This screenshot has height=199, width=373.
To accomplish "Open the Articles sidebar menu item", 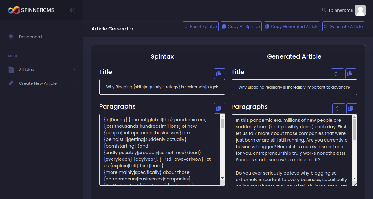I will [x=26, y=69].
